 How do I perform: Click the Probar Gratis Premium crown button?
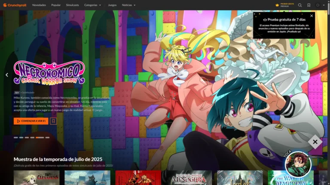pos(284,5)
